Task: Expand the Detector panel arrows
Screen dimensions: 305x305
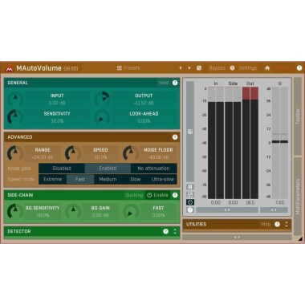Action: click(x=175, y=231)
